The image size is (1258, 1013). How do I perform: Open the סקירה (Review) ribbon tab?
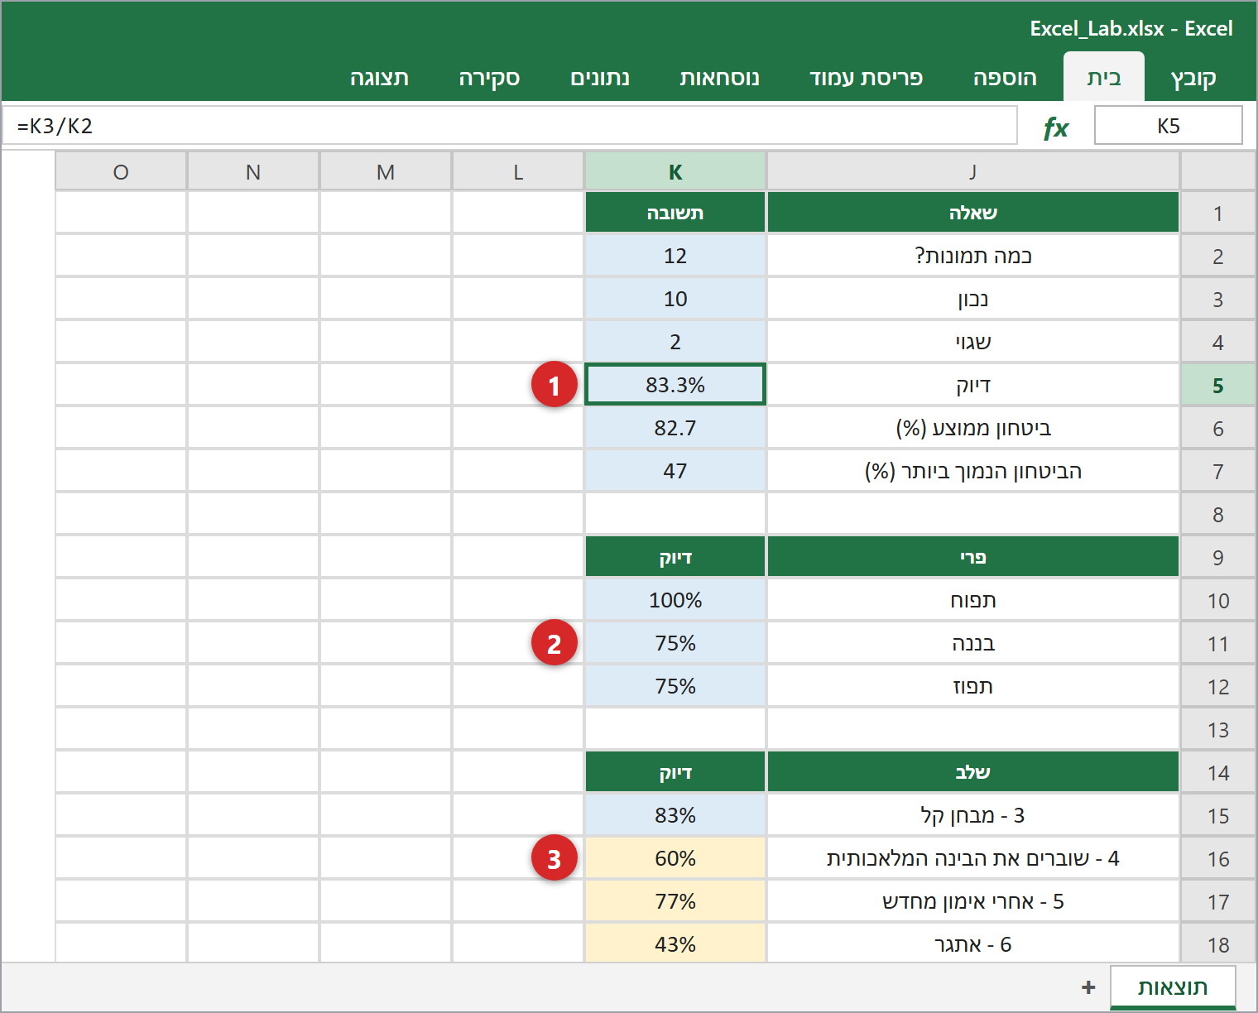(489, 78)
